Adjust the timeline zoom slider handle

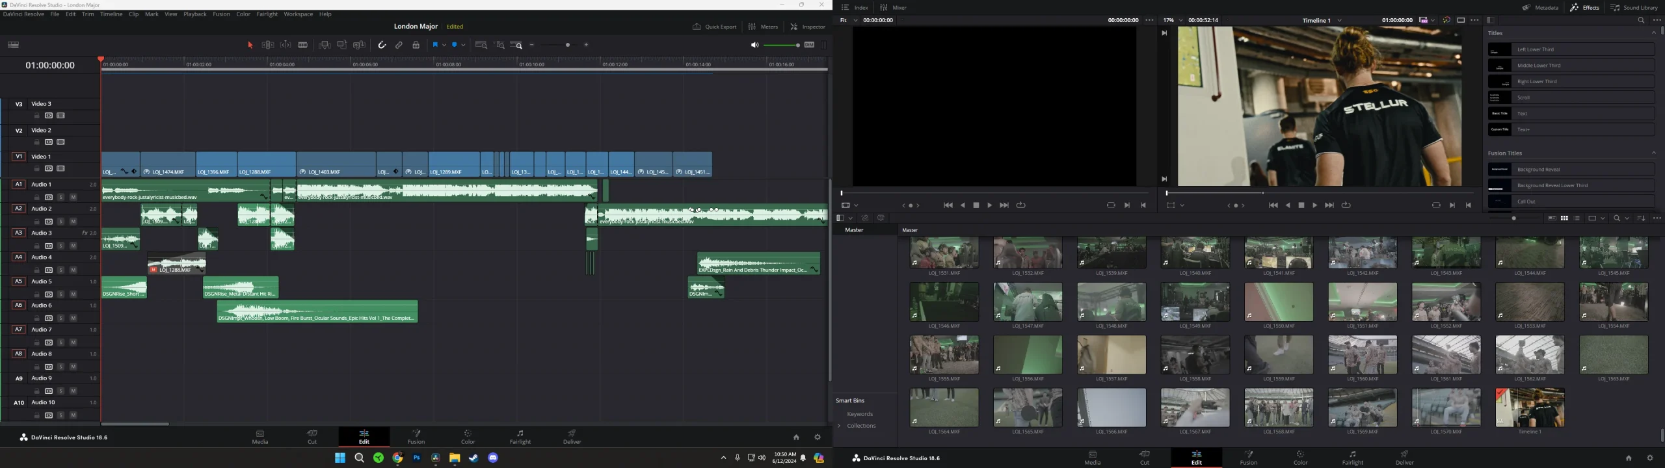point(568,45)
